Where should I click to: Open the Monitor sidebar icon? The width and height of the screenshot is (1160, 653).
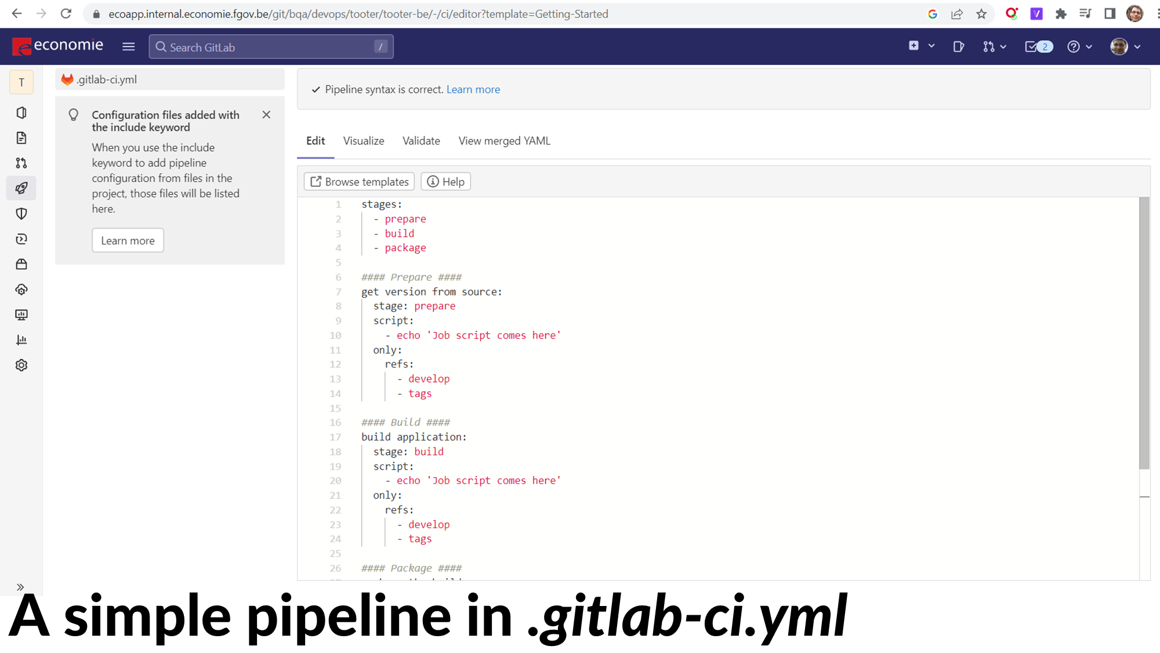coord(21,315)
